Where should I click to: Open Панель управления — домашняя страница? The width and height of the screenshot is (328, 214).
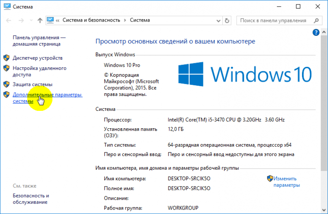(39, 41)
